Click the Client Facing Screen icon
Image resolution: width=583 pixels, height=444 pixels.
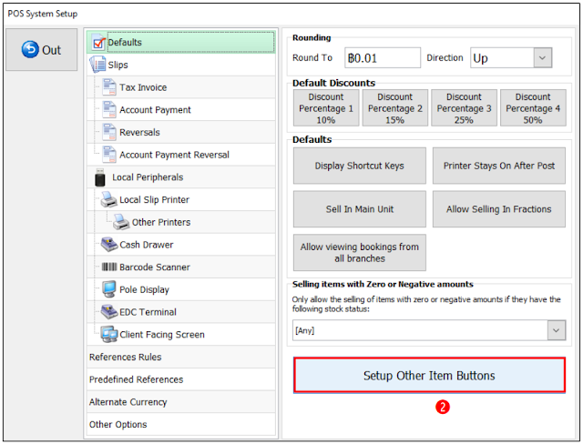coord(109,335)
